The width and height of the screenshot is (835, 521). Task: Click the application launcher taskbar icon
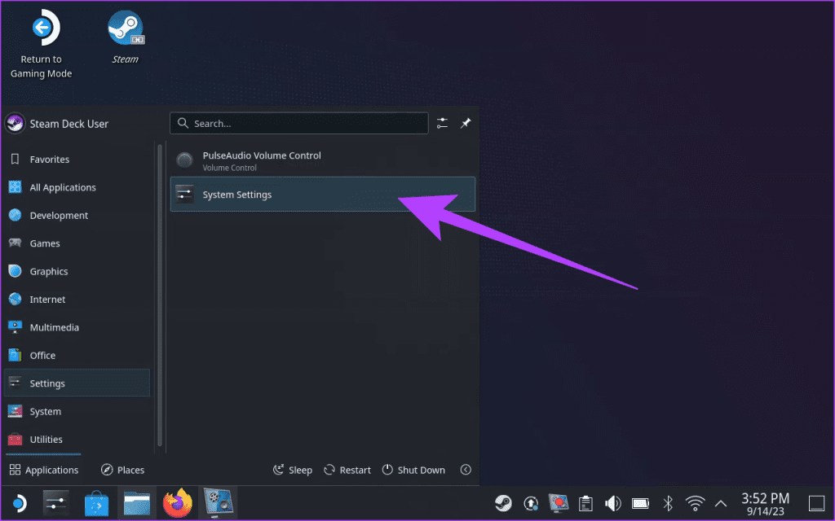pyautogui.click(x=19, y=503)
